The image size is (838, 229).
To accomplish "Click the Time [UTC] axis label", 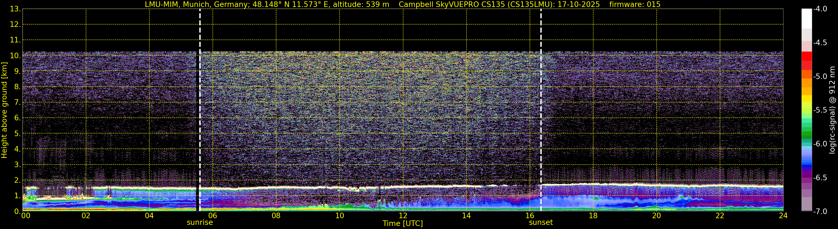I will 403,223.
